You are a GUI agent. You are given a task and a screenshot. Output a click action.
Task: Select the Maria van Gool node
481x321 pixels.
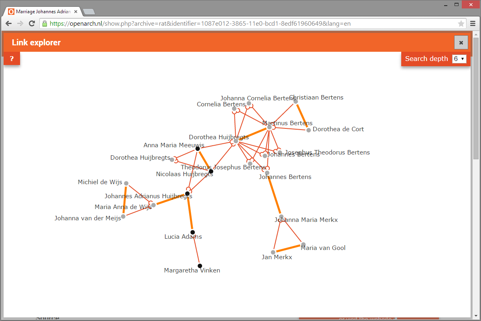303,244
